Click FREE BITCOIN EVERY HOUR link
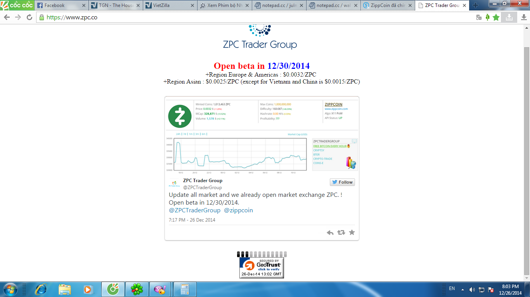530x297 pixels. (330, 146)
